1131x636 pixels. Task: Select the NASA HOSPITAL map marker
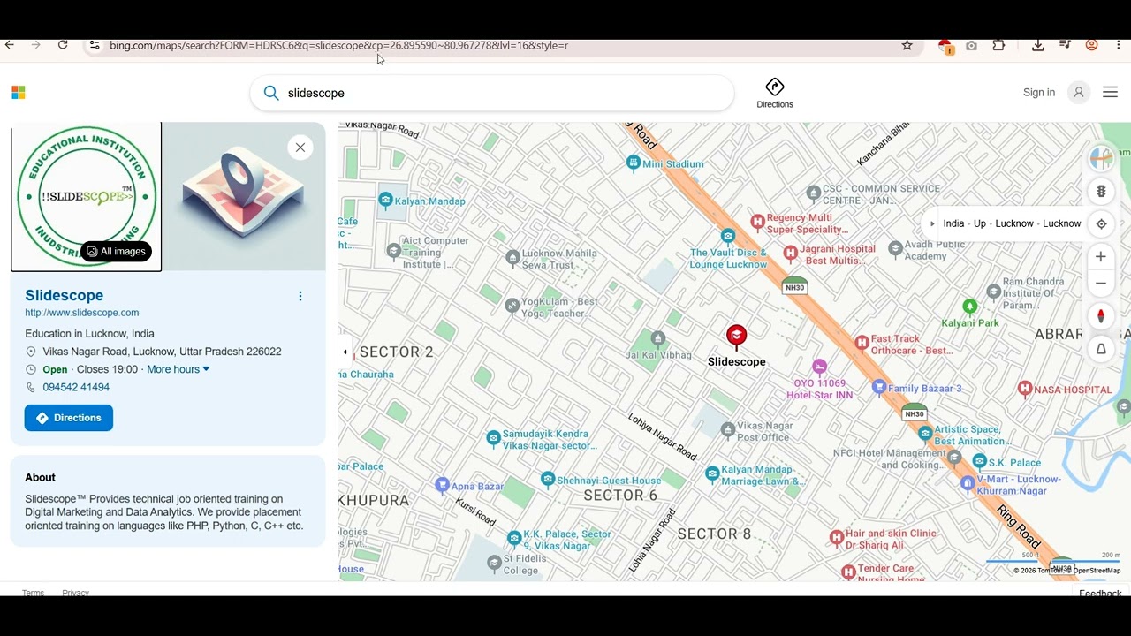[1024, 388]
